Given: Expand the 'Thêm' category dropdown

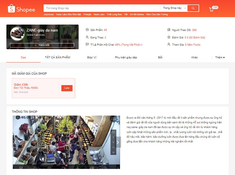Looking at the screenshot, I should tap(220, 57).
